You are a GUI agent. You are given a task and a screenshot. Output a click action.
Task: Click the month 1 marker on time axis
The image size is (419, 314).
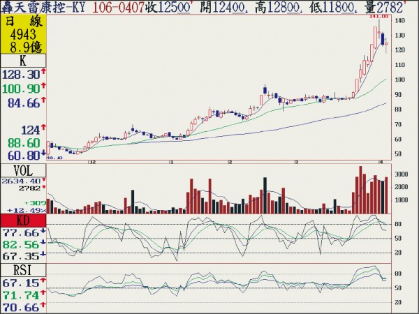click(172, 162)
